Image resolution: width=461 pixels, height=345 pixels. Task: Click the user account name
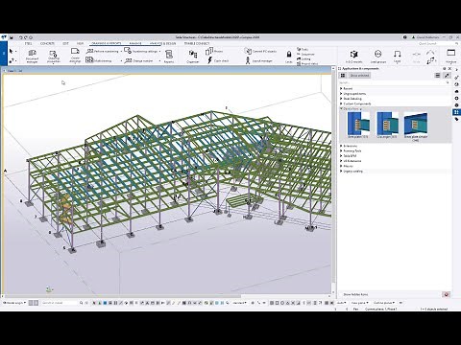[427, 37]
